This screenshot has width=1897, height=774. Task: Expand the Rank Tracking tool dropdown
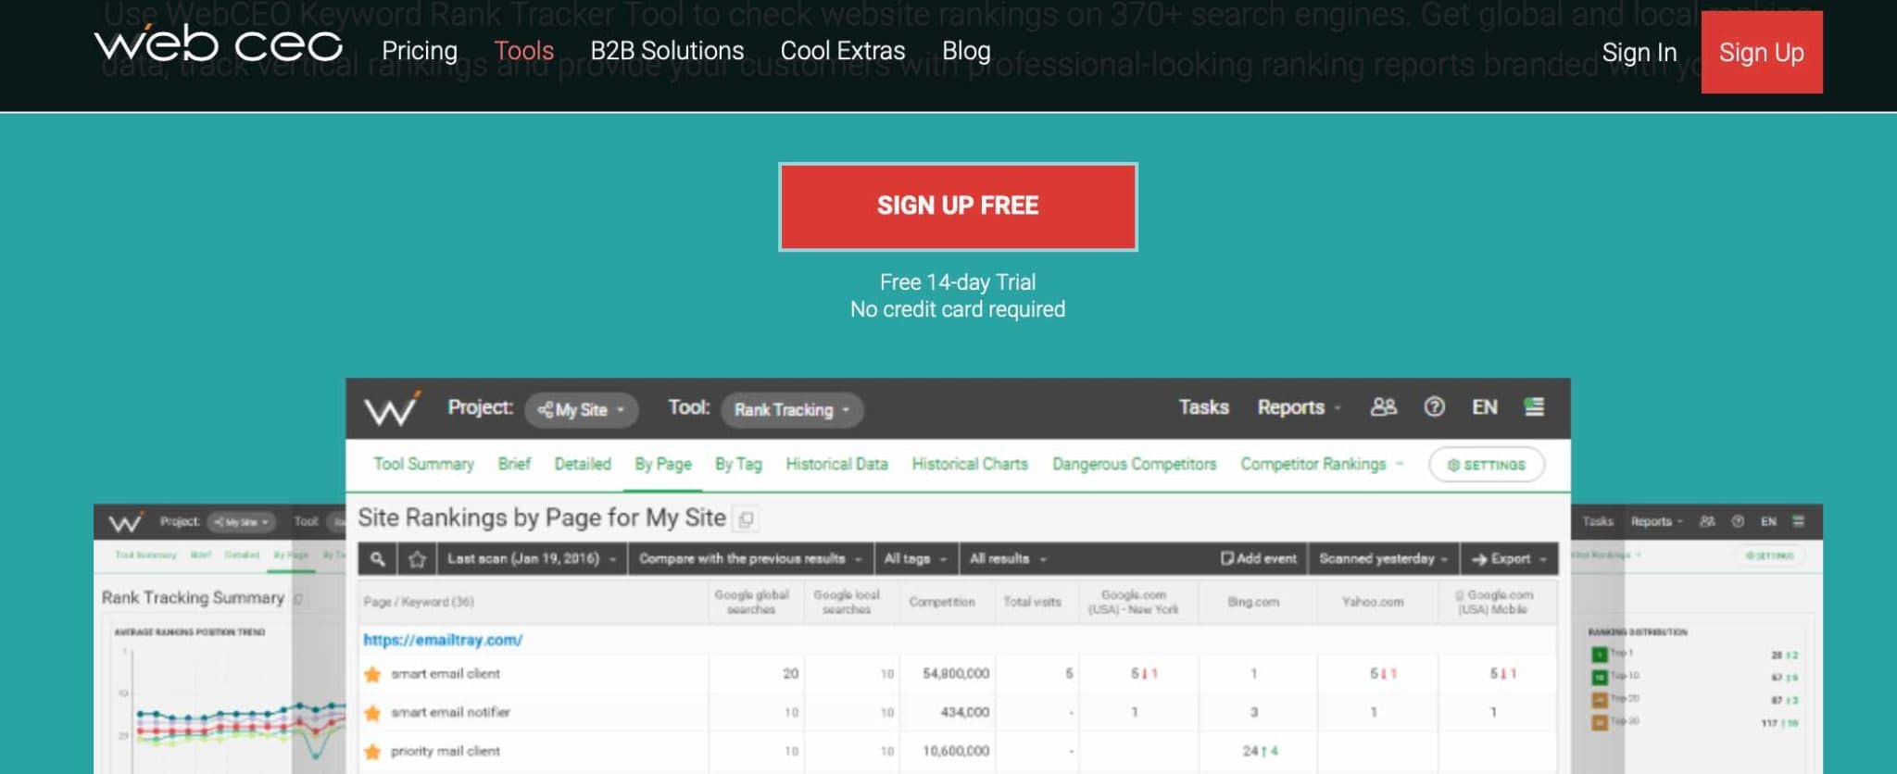pyautogui.click(x=791, y=410)
